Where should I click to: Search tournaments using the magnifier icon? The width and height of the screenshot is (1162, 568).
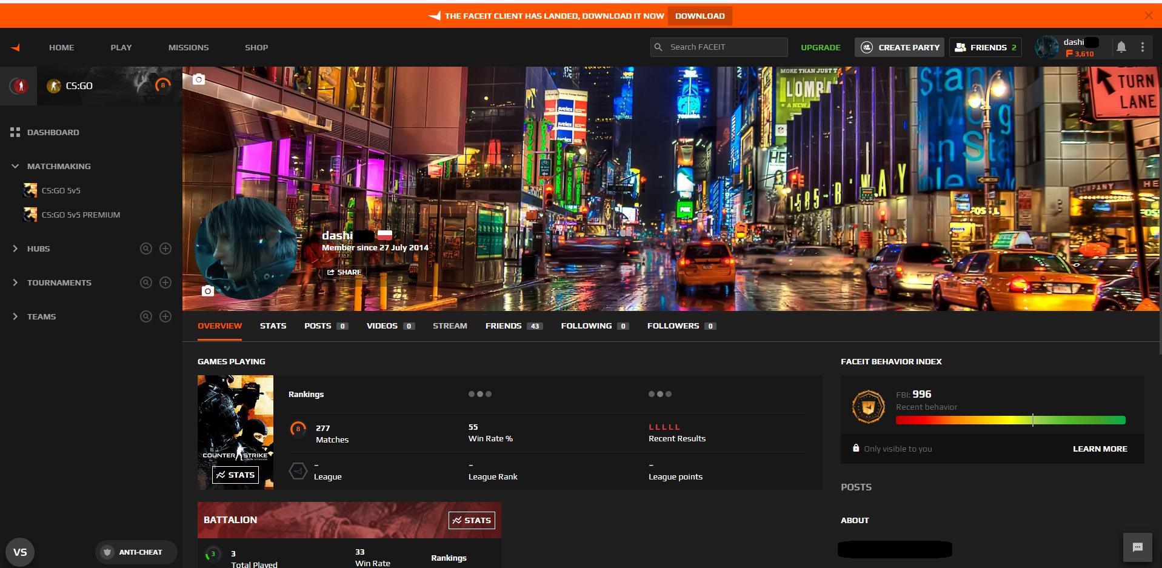coord(145,282)
